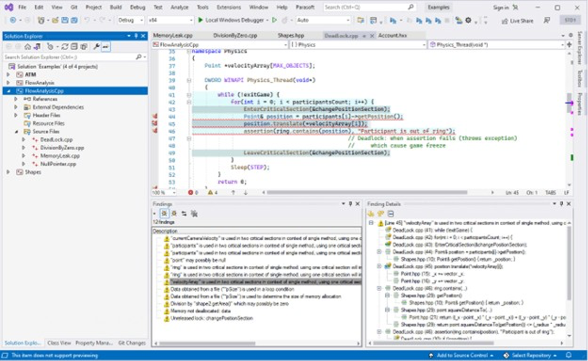
Task: Click Local Windows Debugger start button
Action: click(230, 20)
